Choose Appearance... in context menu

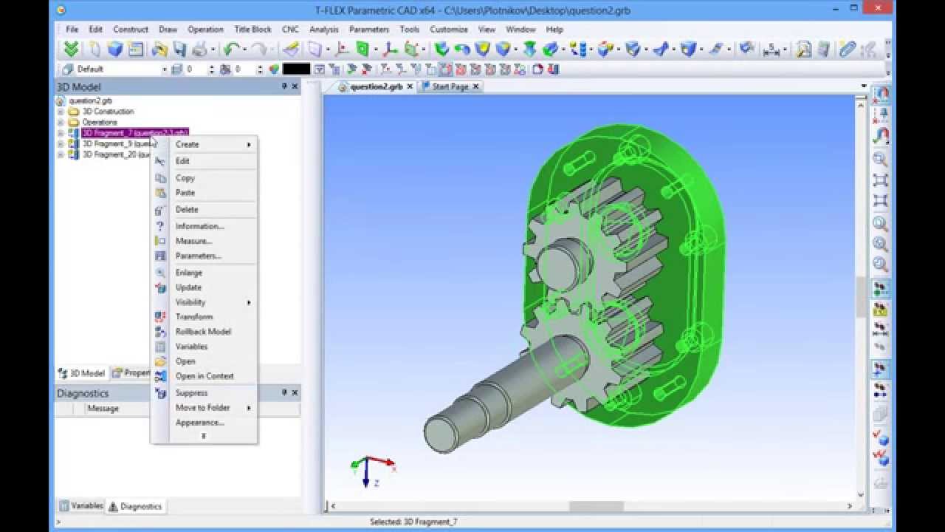(x=199, y=423)
